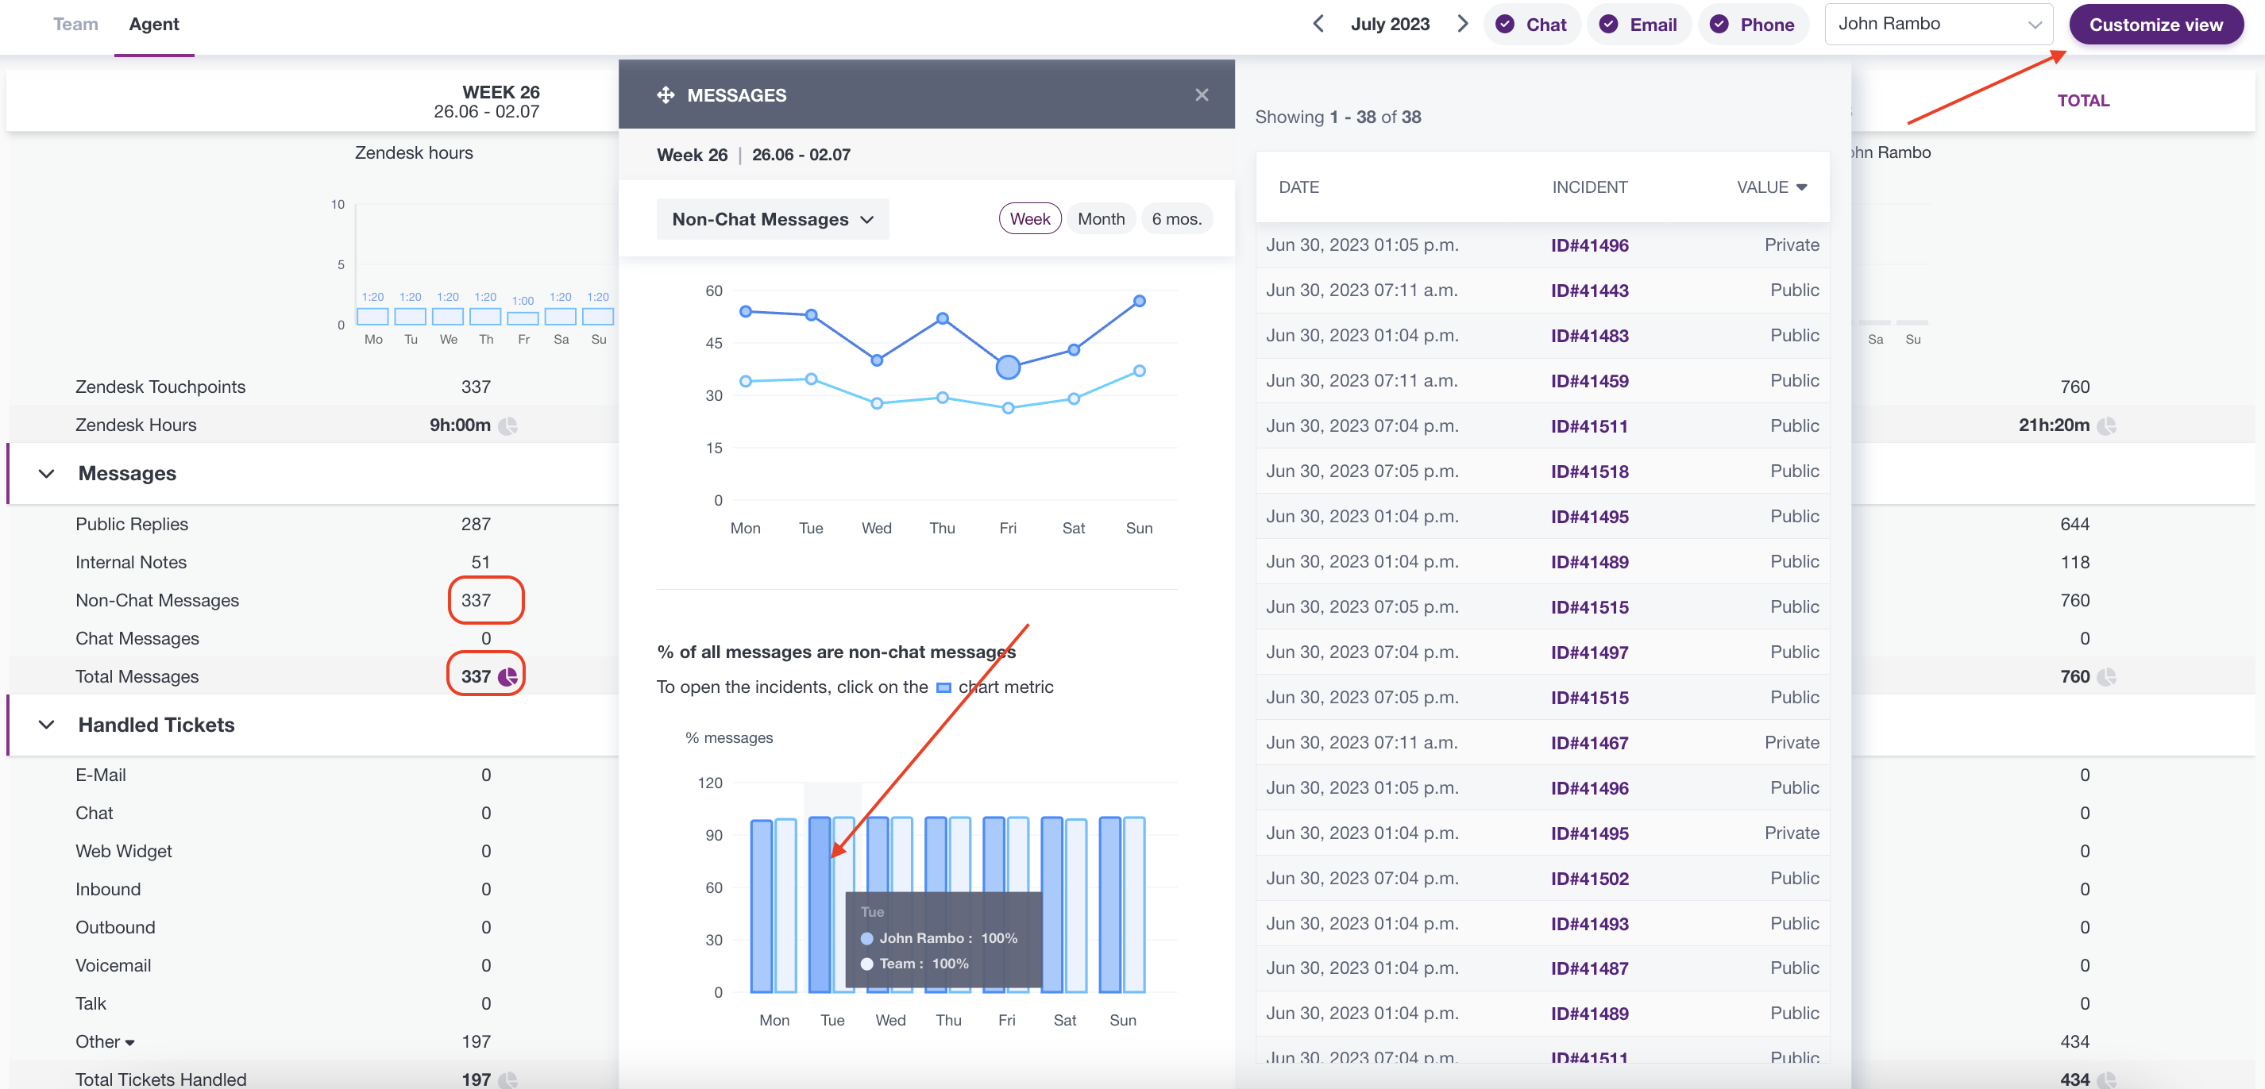Open pie chart icon beside total tickets 434
Image resolution: width=2265 pixels, height=1089 pixels.
[2106, 1079]
